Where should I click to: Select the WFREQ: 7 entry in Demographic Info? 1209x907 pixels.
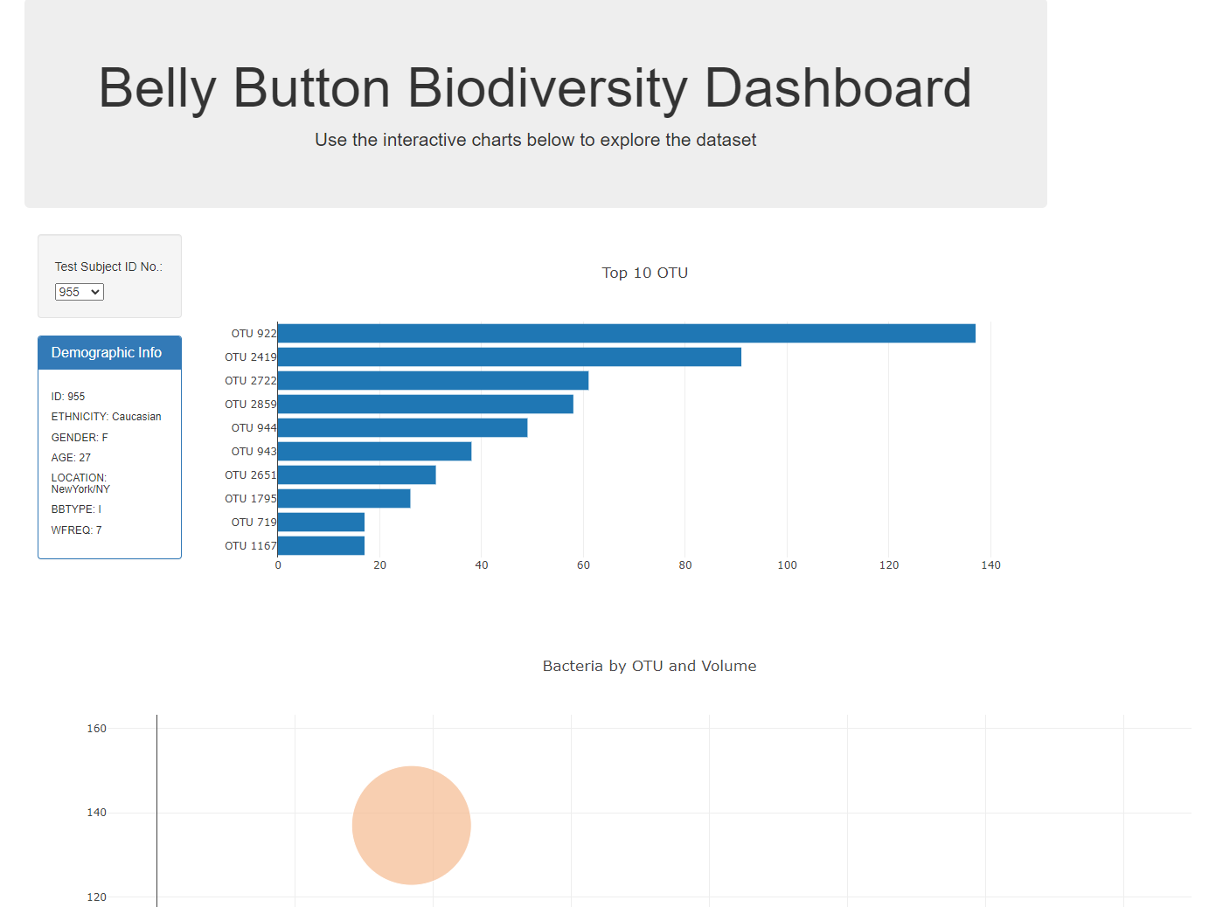point(76,530)
